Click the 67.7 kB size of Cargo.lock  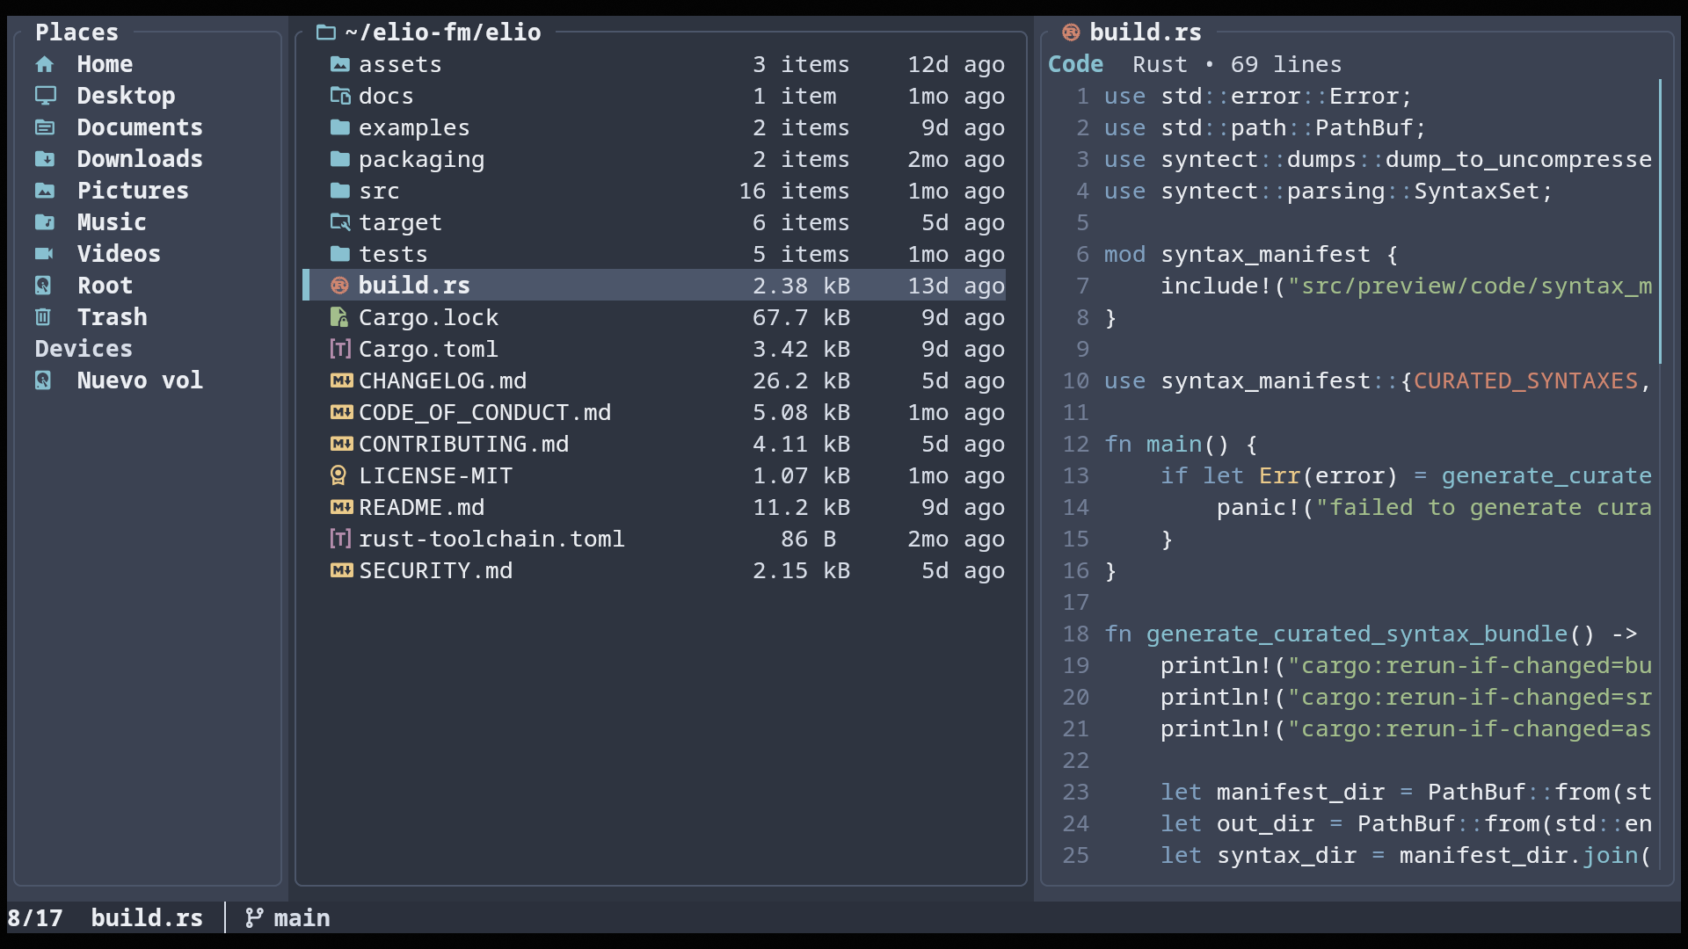801,317
